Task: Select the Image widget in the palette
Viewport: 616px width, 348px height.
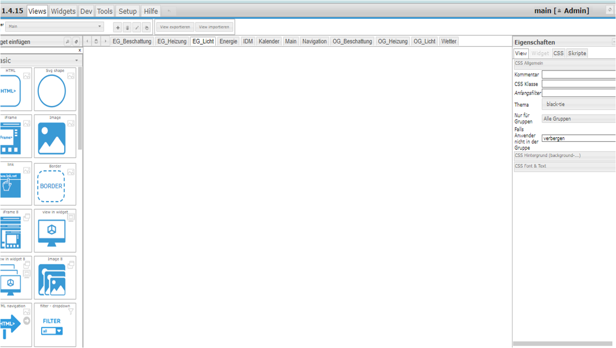Action: coord(55,137)
